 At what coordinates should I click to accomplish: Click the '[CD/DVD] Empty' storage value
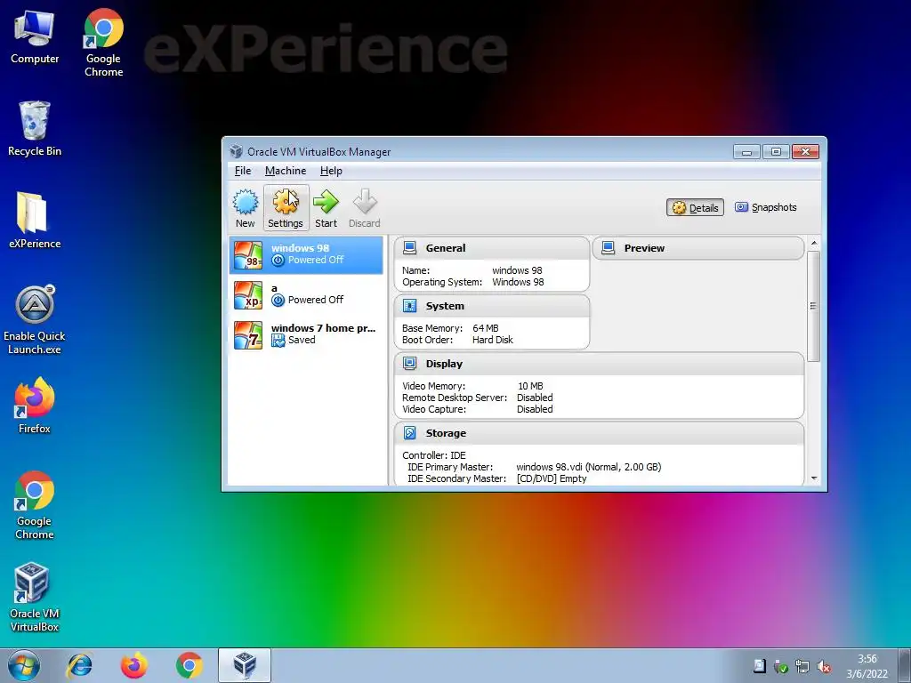click(552, 478)
